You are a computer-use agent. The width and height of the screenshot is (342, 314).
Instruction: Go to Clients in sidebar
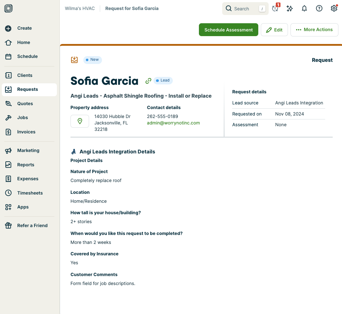[x=25, y=75]
